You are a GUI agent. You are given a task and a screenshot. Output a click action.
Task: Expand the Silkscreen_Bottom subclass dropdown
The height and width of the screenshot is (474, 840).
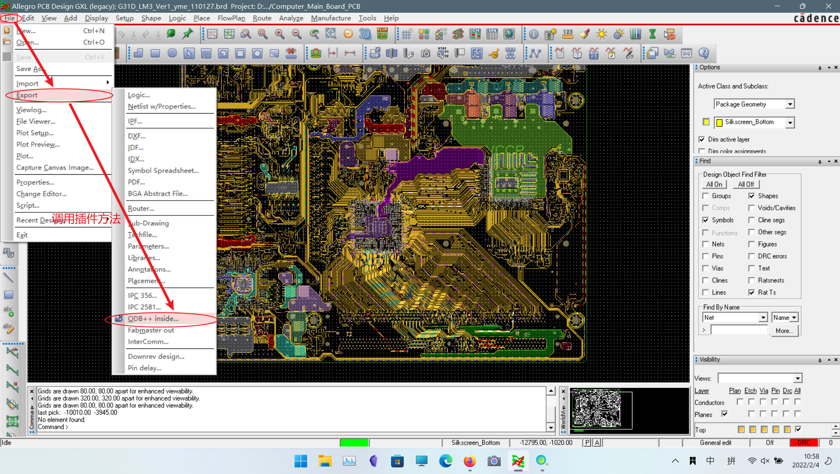(790, 122)
